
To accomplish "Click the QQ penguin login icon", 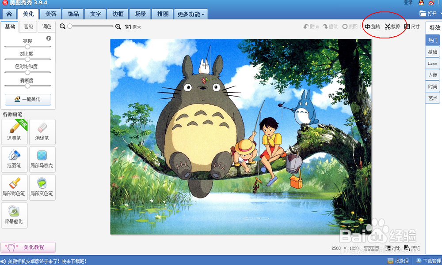I will tap(421, 3).
